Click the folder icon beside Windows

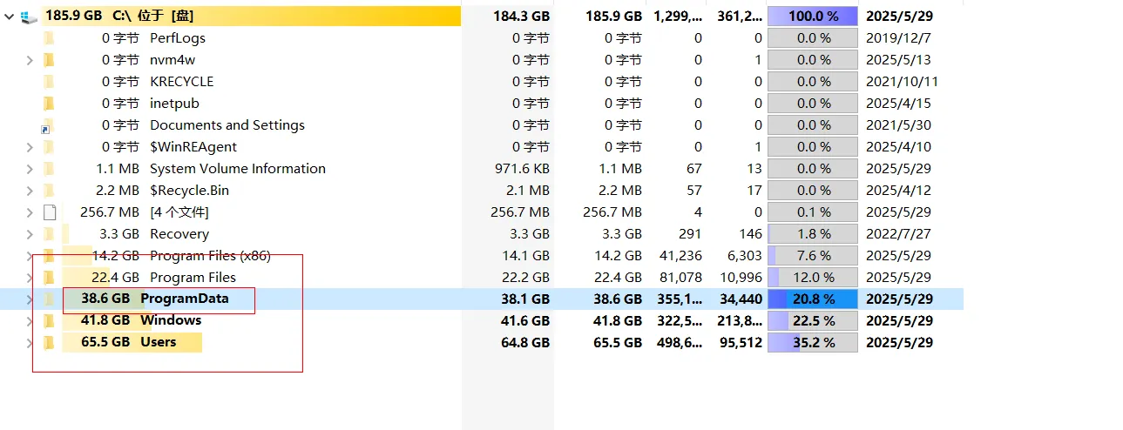click(49, 320)
